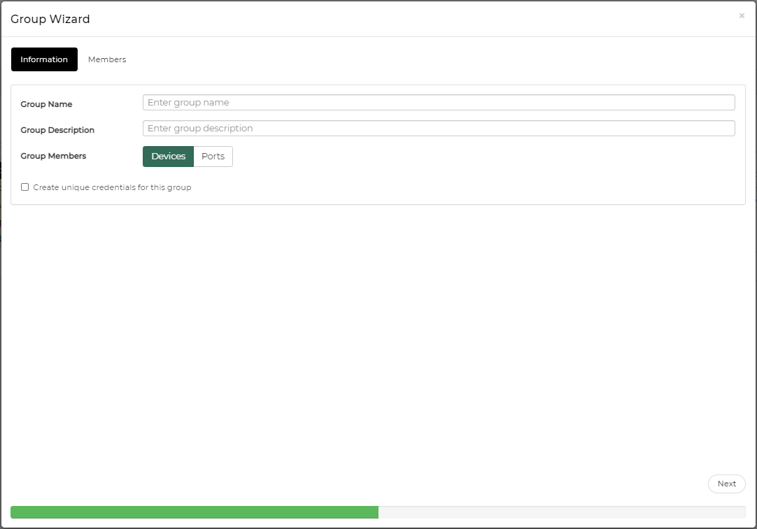The image size is (757, 529).
Task: Focus the Group Description text box
Action: 439,129
